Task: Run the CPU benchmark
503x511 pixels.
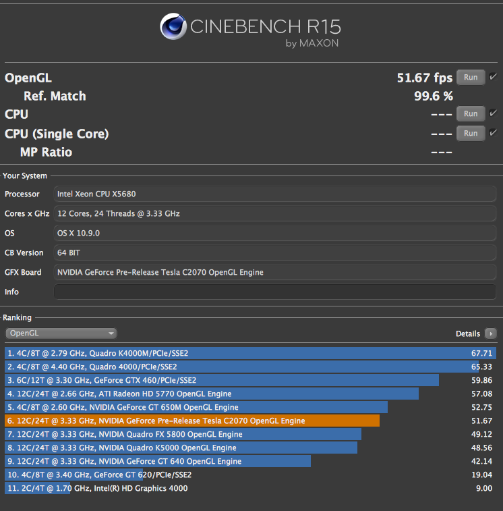Action: click(x=471, y=113)
